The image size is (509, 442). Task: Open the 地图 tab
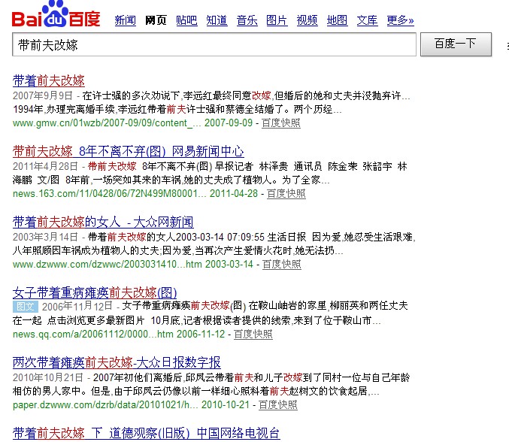coord(337,20)
